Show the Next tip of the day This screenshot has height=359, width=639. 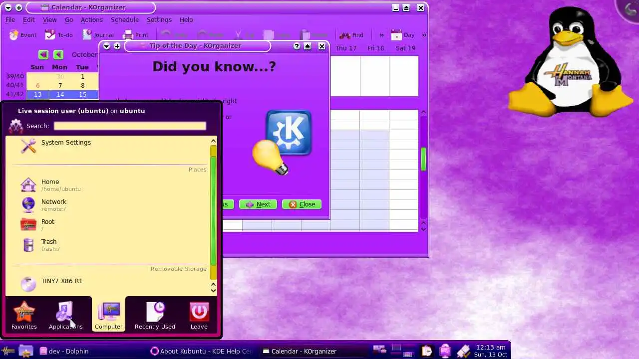click(x=258, y=204)
